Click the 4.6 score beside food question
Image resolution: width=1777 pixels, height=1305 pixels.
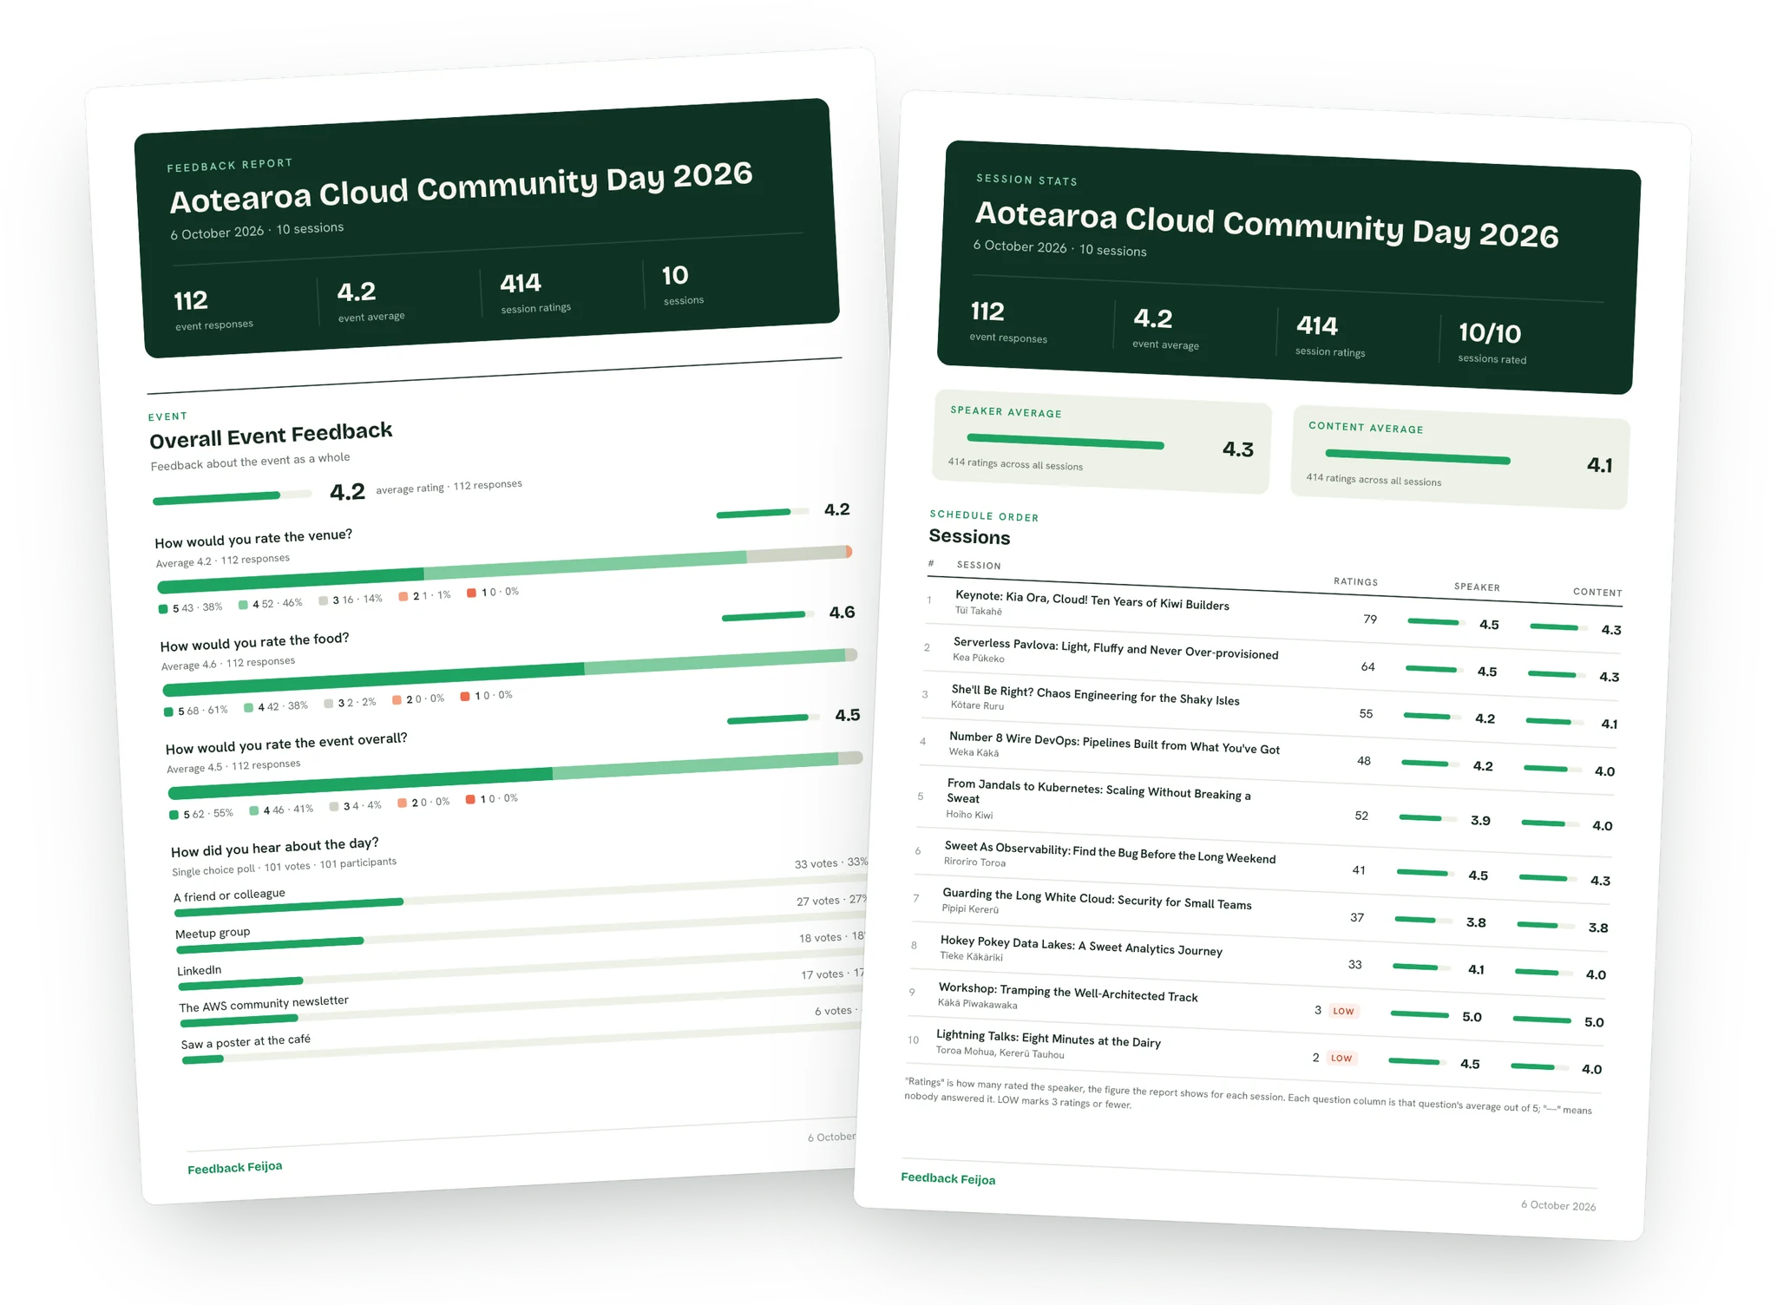[842, 613]
